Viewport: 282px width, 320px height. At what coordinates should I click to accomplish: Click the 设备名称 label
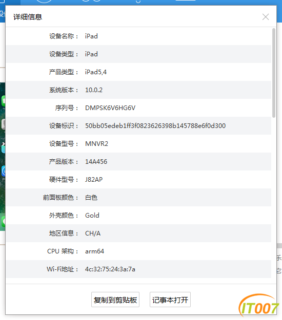64,36
